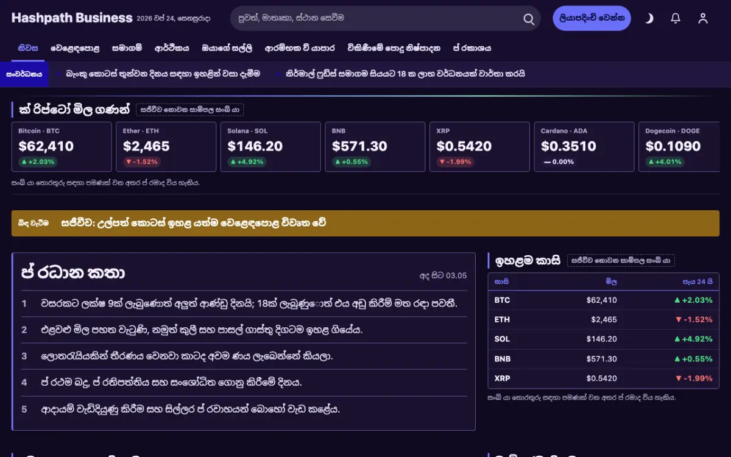Open the වෙළෙඳපොළ markets tab

click(75, 48)
